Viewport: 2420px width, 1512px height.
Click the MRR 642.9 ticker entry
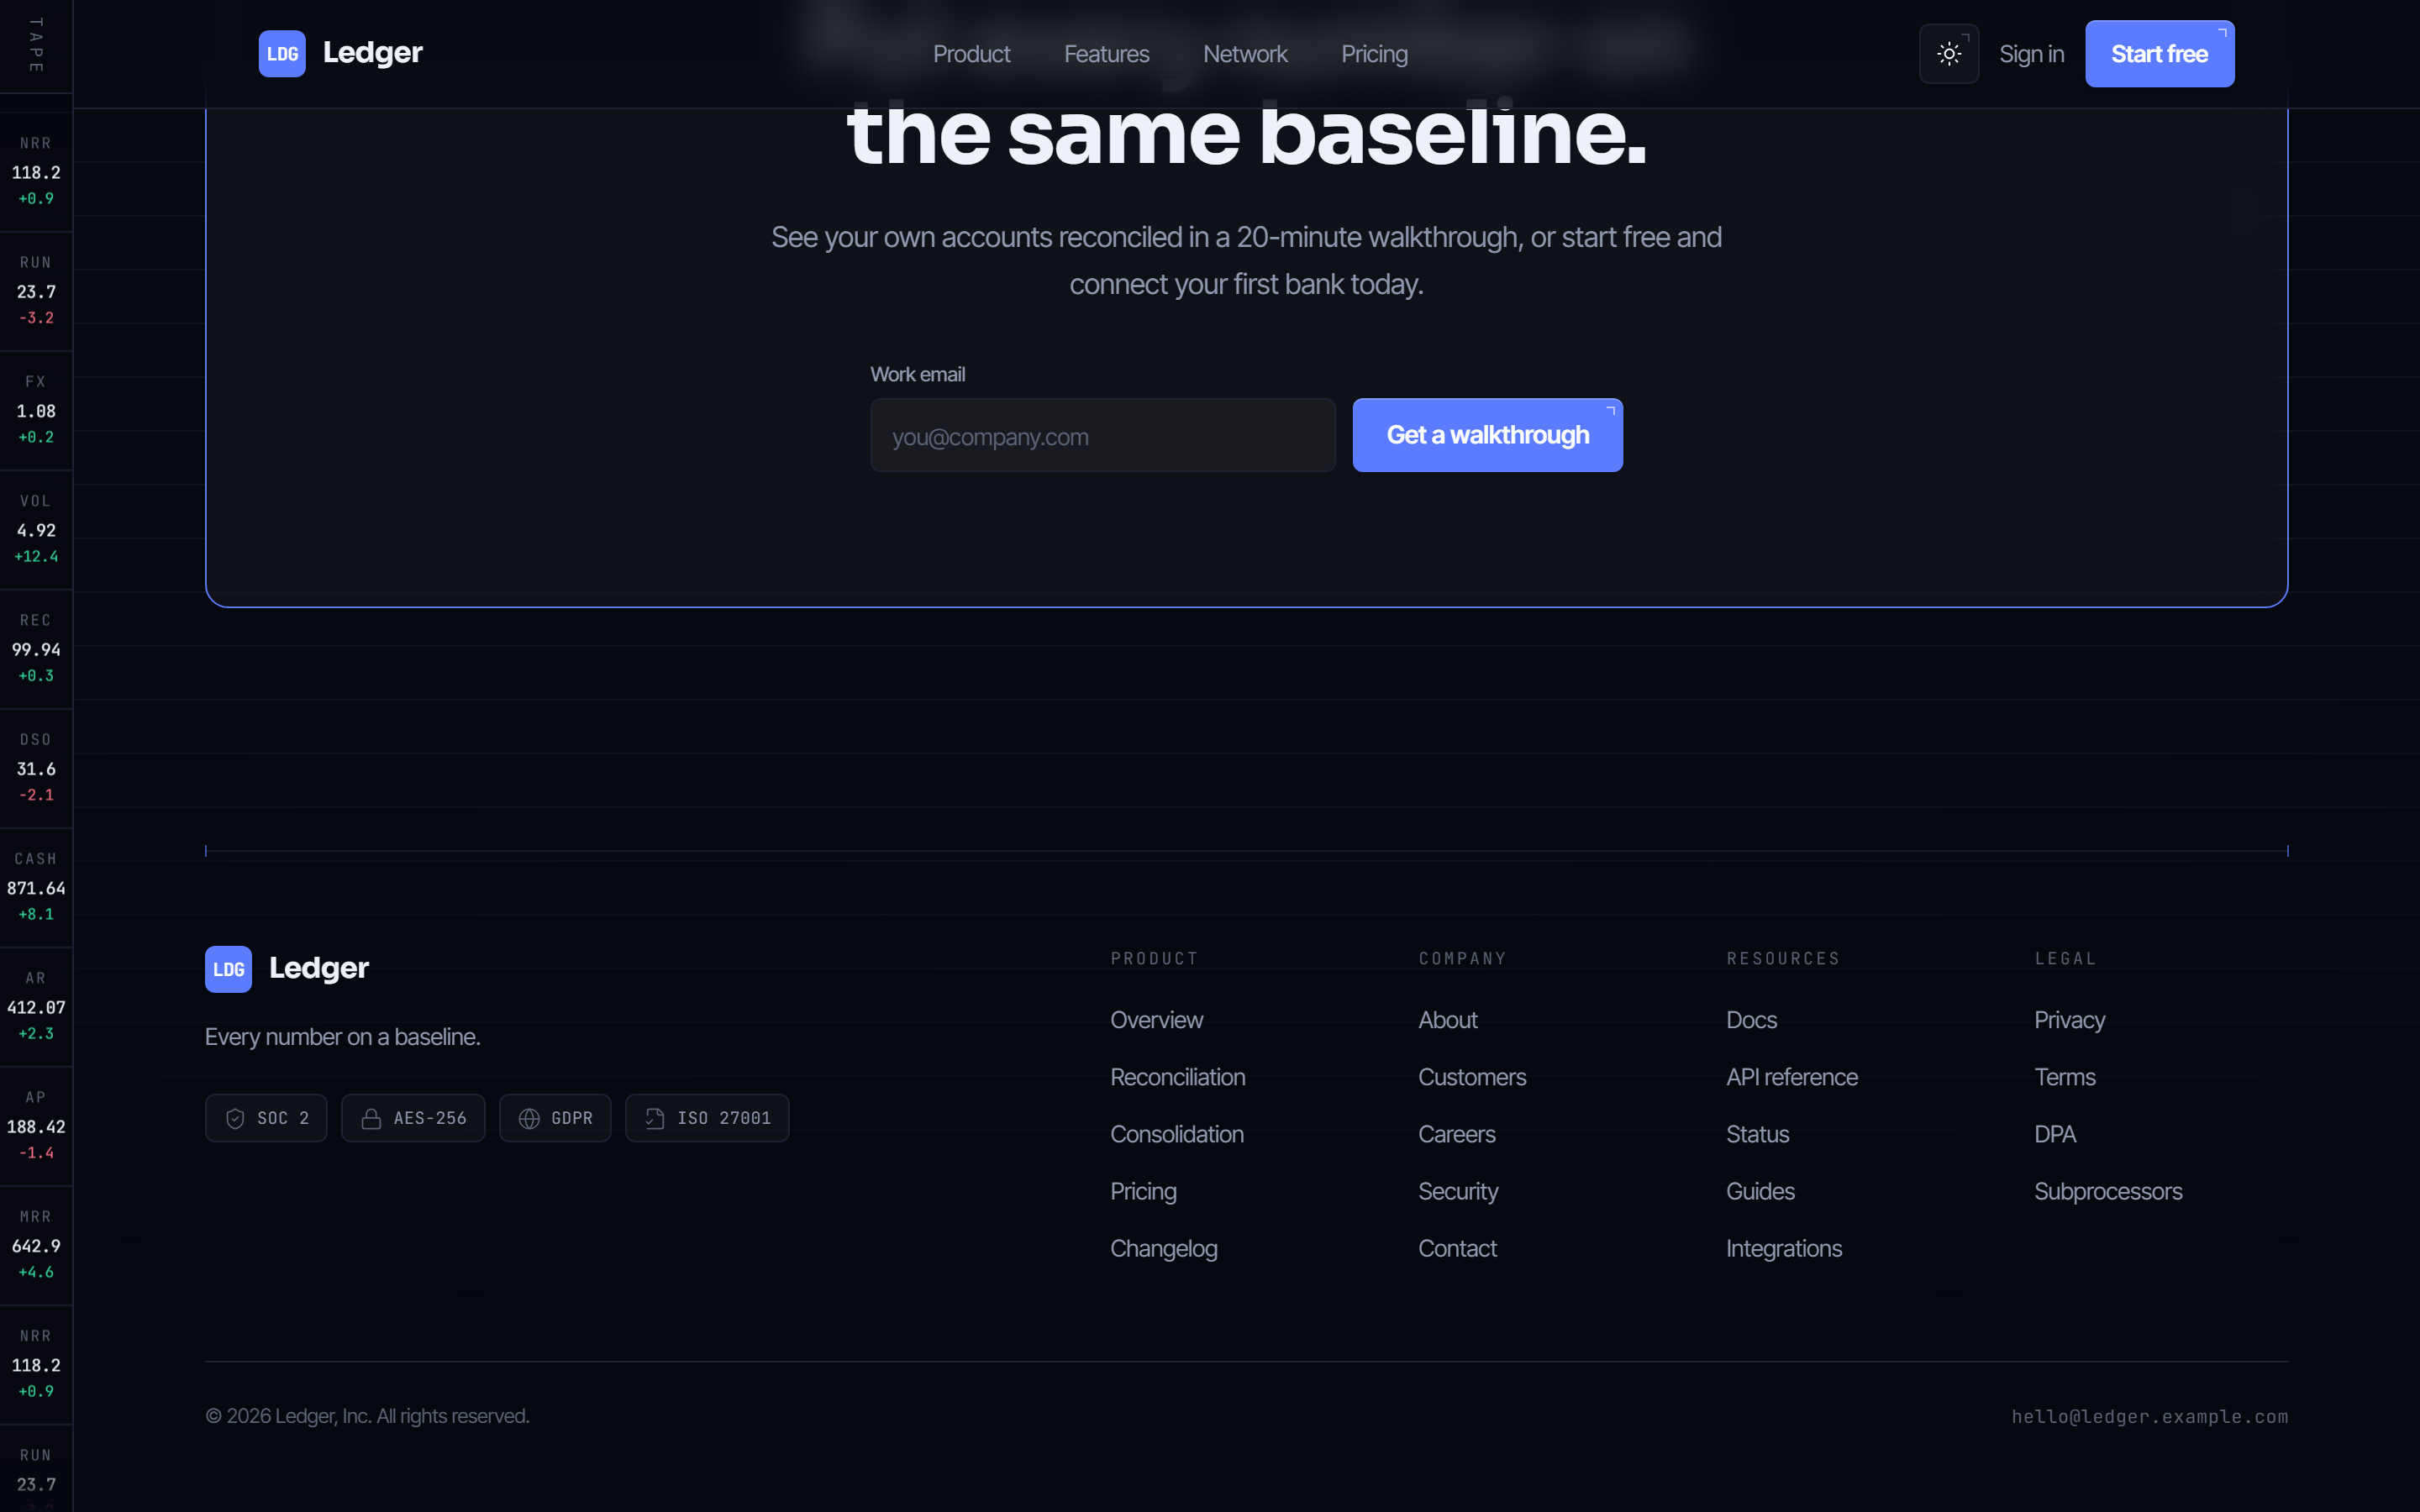point(36,1245)
